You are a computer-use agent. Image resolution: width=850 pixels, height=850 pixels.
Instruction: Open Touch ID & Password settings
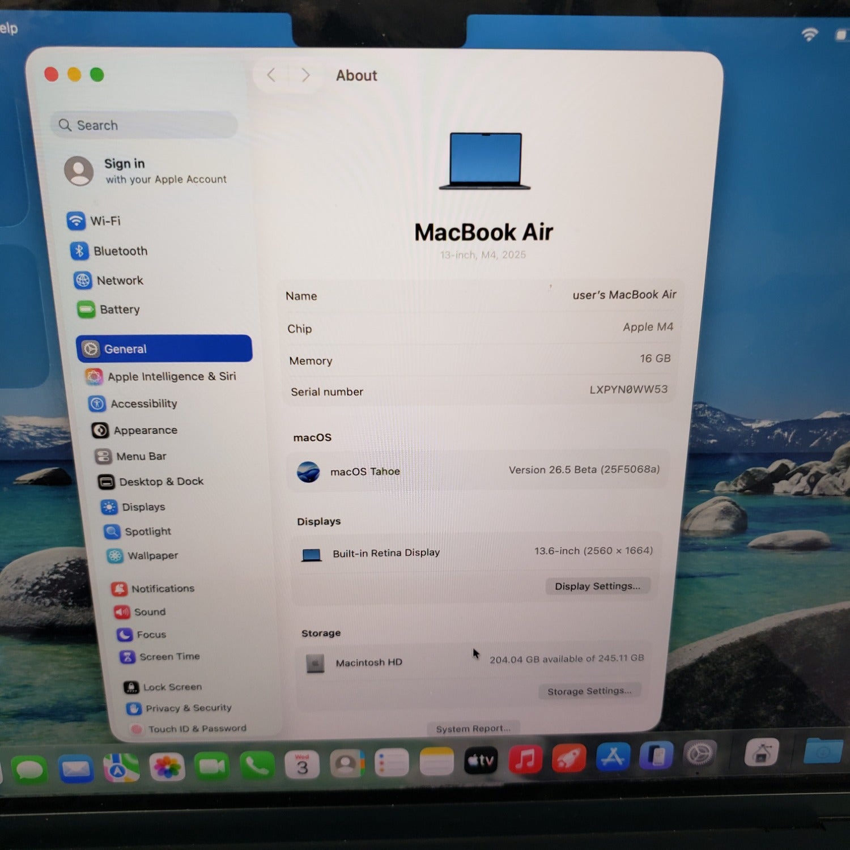click(189, 728)
